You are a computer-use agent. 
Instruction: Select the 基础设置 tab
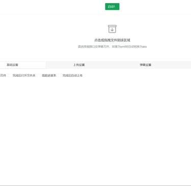click(x=12, y=65)
